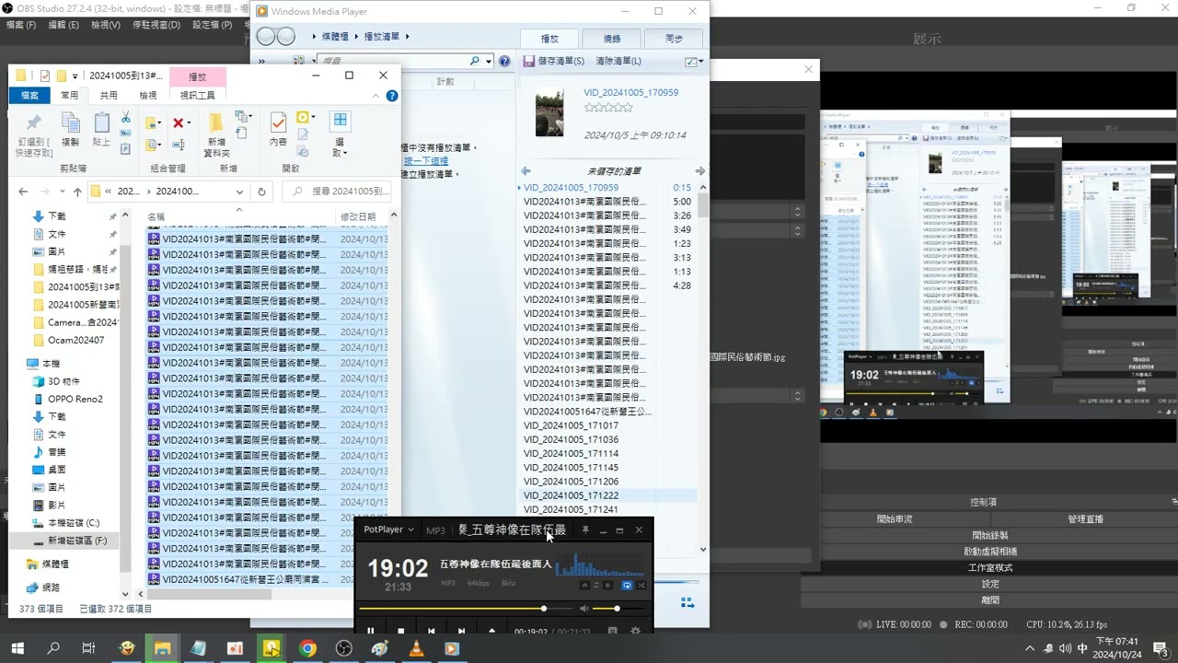The width and height of the screenshot is (1178, 663).
Task: Click the Explorer help question mark icon
Action: pos(392,96)
